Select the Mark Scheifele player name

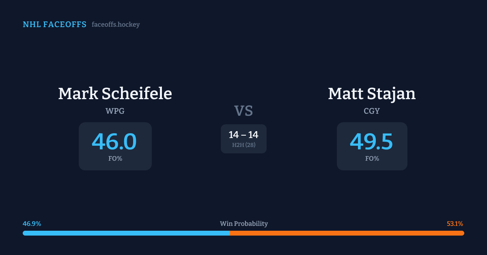(115, 93)
